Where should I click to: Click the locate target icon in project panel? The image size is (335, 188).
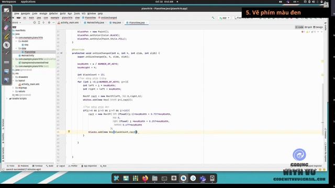(35, 22)
